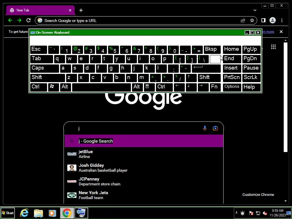Select the 'j - Google Search' suggestion
Screen dimensions: 292x219
144,141
